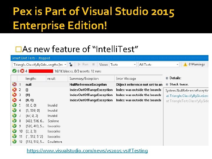This screenshot has height=159, width=212.
Task: Click passed icon on row 10
Action: pyautogui.click(x=14, y=131)
